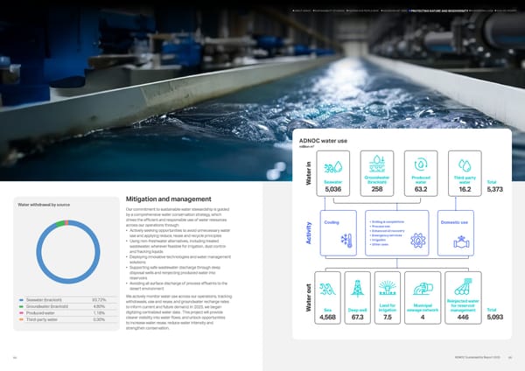Click the Third party water droplets icon
The width and height of the screenshot is (525, 371).
coord(465,165)
